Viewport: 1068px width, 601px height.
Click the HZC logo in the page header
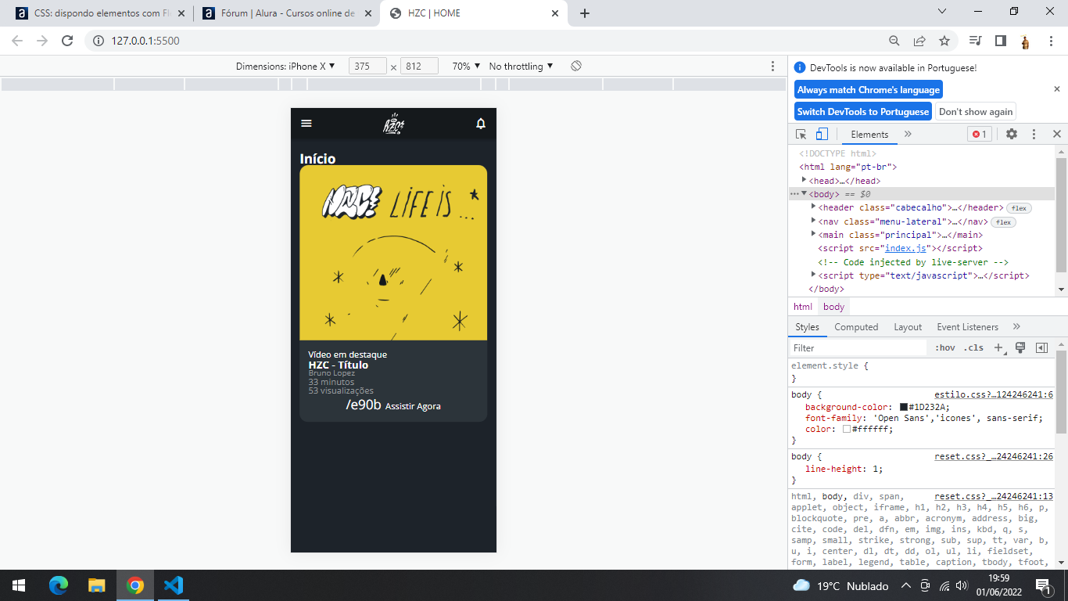(x=393, y=124)
